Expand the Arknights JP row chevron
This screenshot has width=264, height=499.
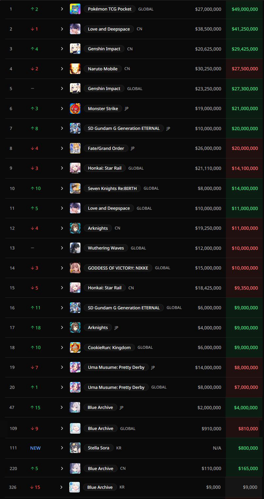[62, 327]
